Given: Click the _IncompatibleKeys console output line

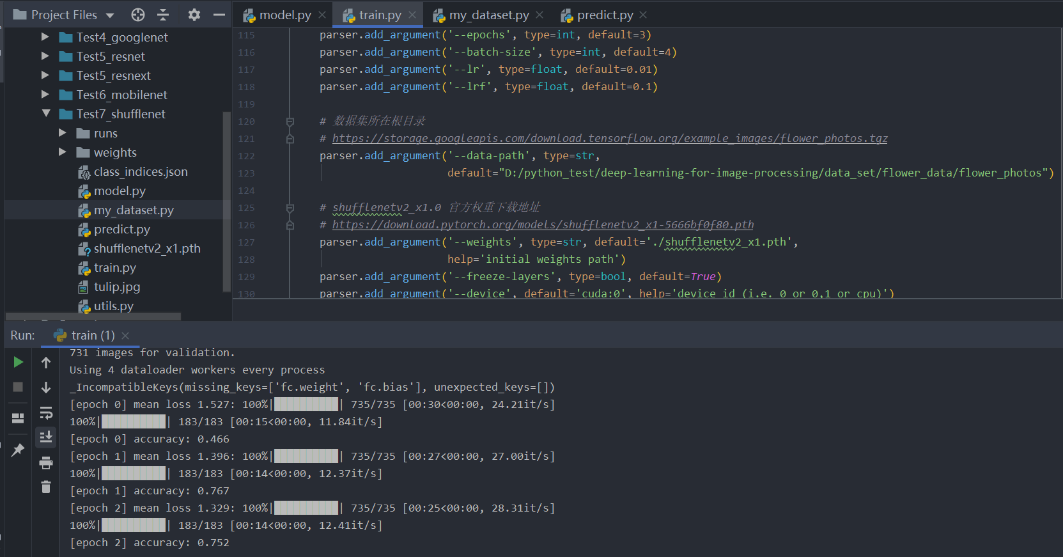Looking at the screenshot, I should (313, 387).
